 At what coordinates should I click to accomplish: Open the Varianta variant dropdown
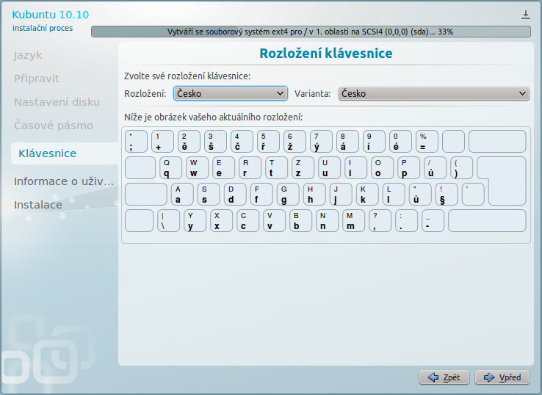click(x=433, y=93)
